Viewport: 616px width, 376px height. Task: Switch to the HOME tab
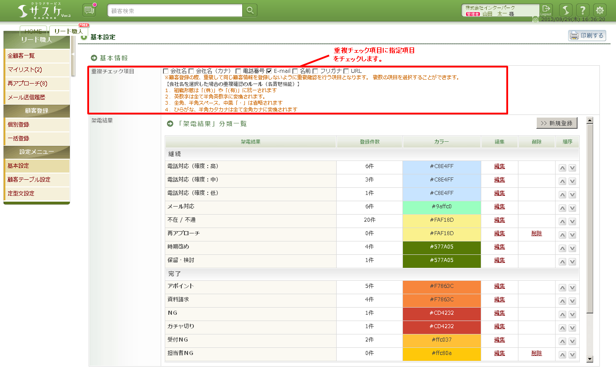coord(34,31)
